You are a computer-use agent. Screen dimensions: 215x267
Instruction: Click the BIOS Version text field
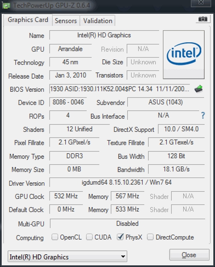(119, 89)
